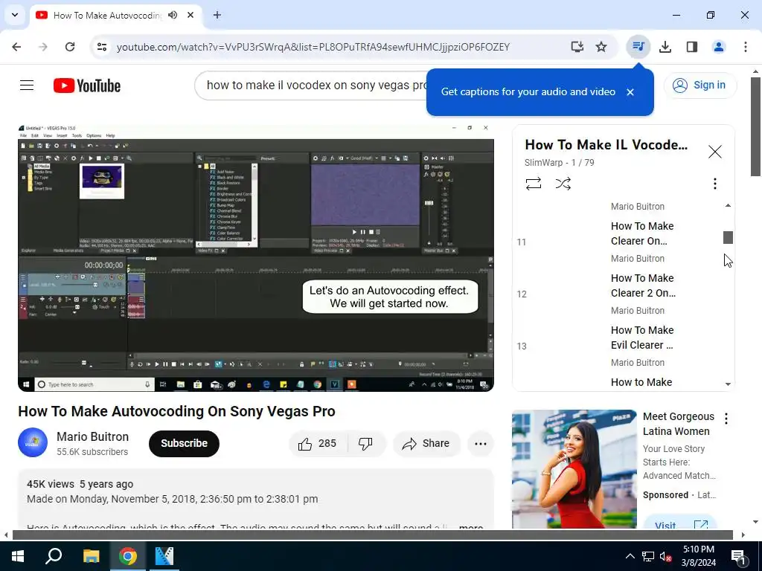Open the notification center icon

738,556
